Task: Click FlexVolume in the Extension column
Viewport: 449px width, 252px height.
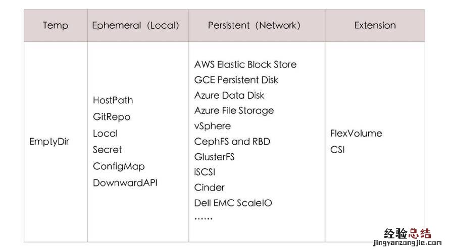Action: point(356,134)
